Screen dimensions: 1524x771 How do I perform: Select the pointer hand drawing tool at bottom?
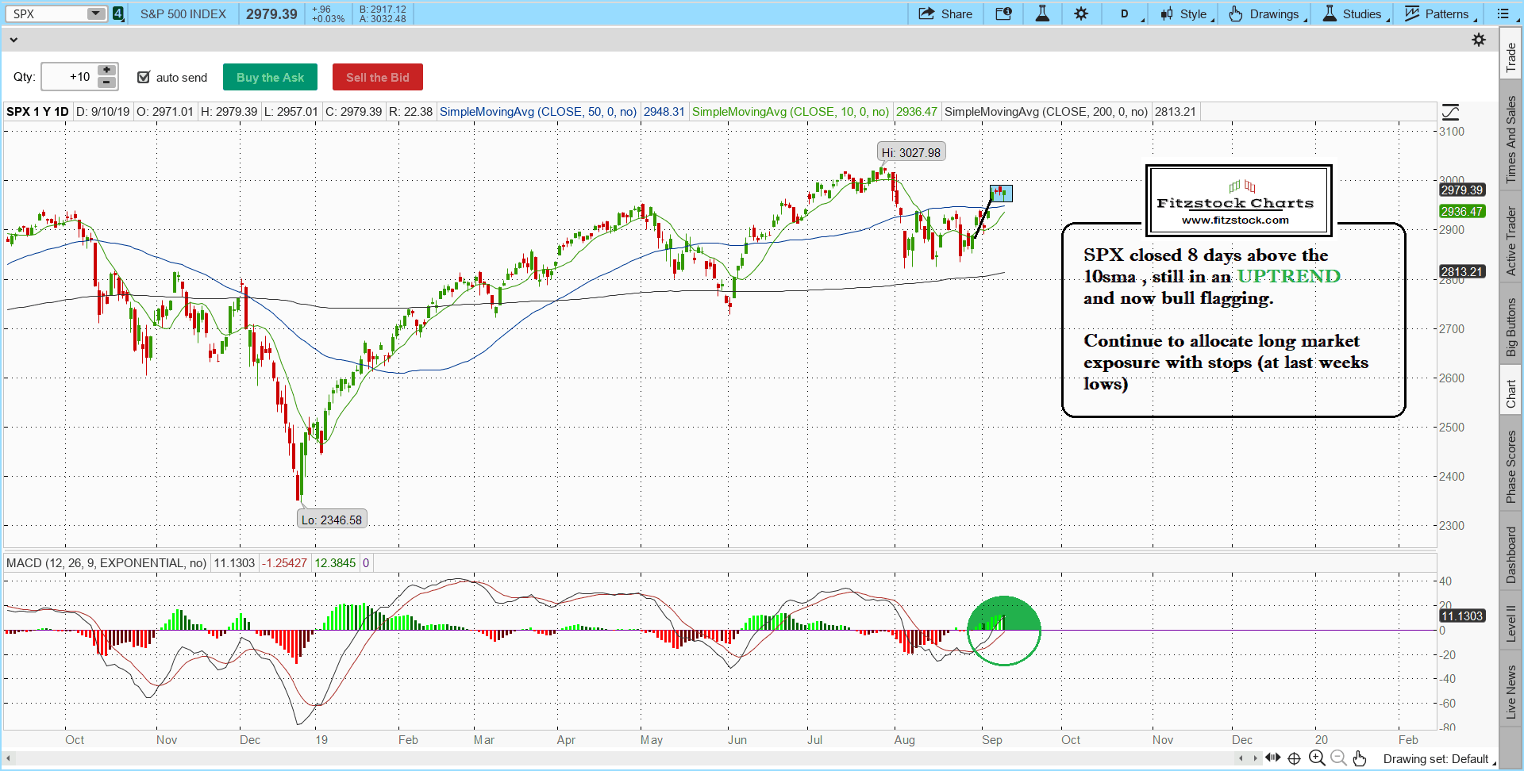pyautogui.click(x=1360, y=758)
